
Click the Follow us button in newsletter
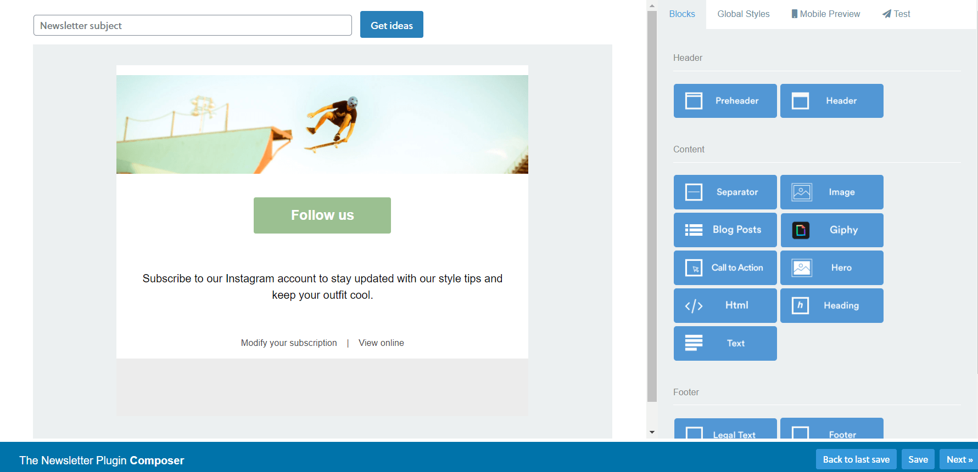tap(322, 215)
